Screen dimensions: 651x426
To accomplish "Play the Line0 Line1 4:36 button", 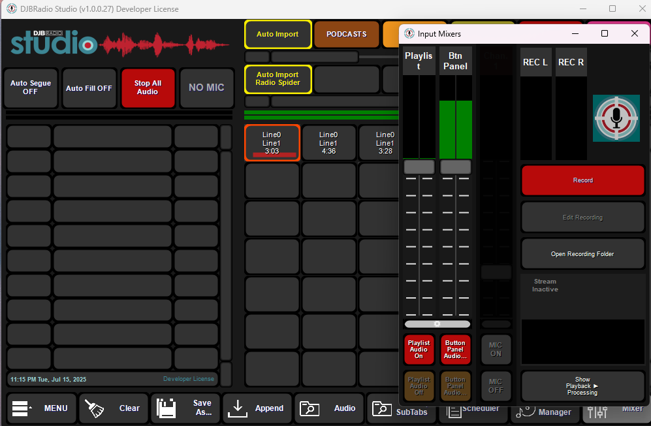I will [328, 143].
